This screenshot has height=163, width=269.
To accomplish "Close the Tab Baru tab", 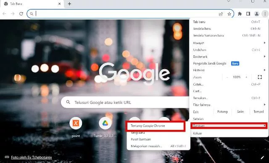I will tap(59, 4).
